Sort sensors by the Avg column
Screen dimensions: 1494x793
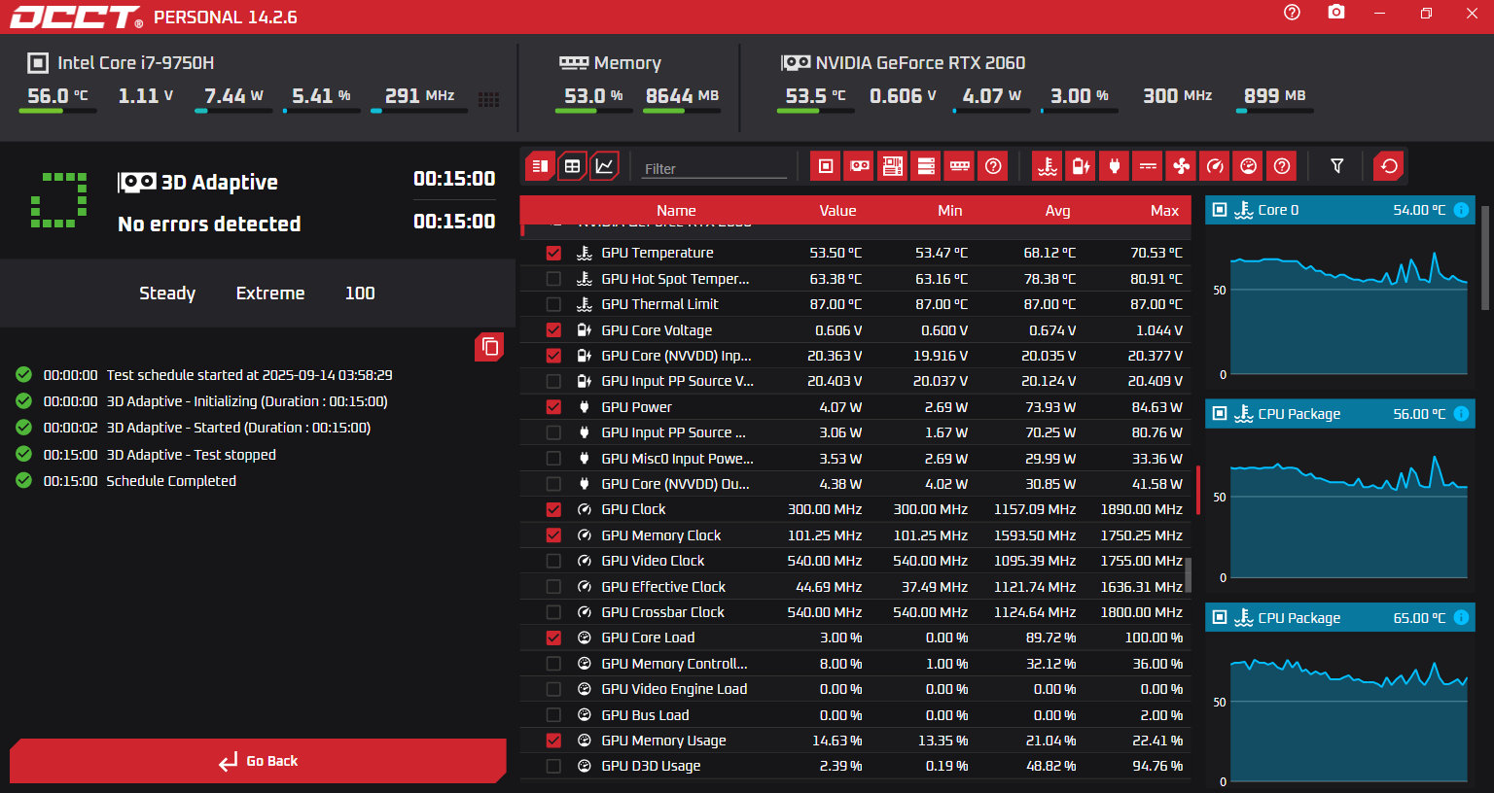click(x=1057, y=211)
